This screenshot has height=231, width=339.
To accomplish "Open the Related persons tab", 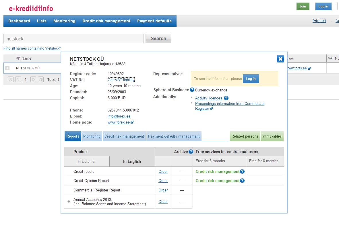I will 245,136.
